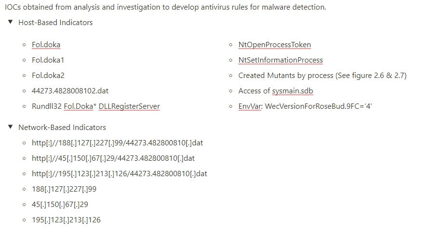The width and height of the screenshot is (435, 232).
Task: Click the 44273.4828008102.dat file name
Action: 70,91
